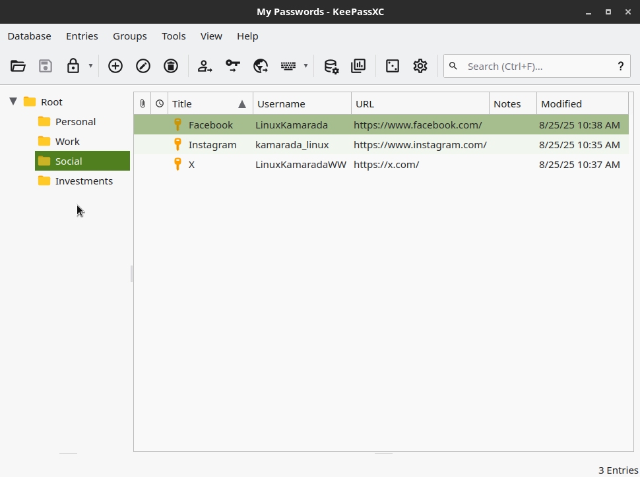This screenshot has height=477, width=640.
Task: Select the Instagram entry title
Action: [212, 145]
